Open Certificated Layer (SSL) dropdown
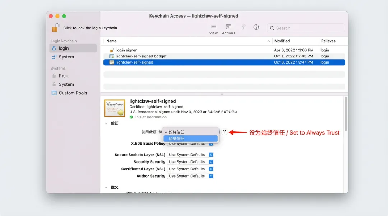The width and height of the screenshot is (388, 216). 190,169
